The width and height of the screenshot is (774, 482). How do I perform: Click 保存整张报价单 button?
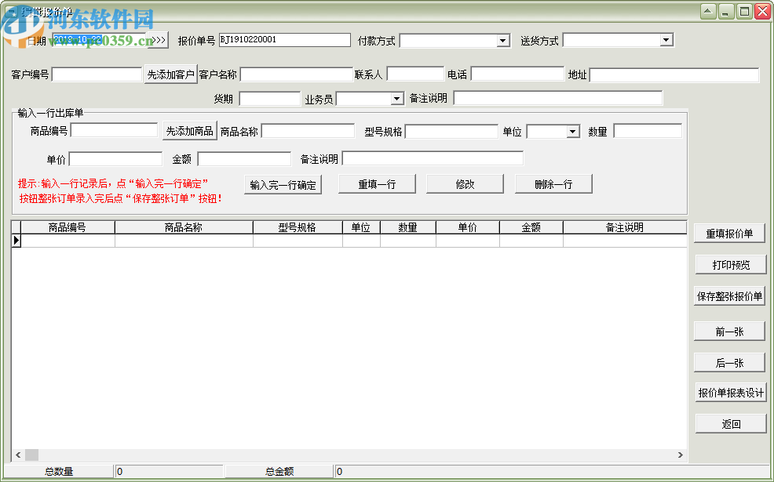click(x=729, y=296)
